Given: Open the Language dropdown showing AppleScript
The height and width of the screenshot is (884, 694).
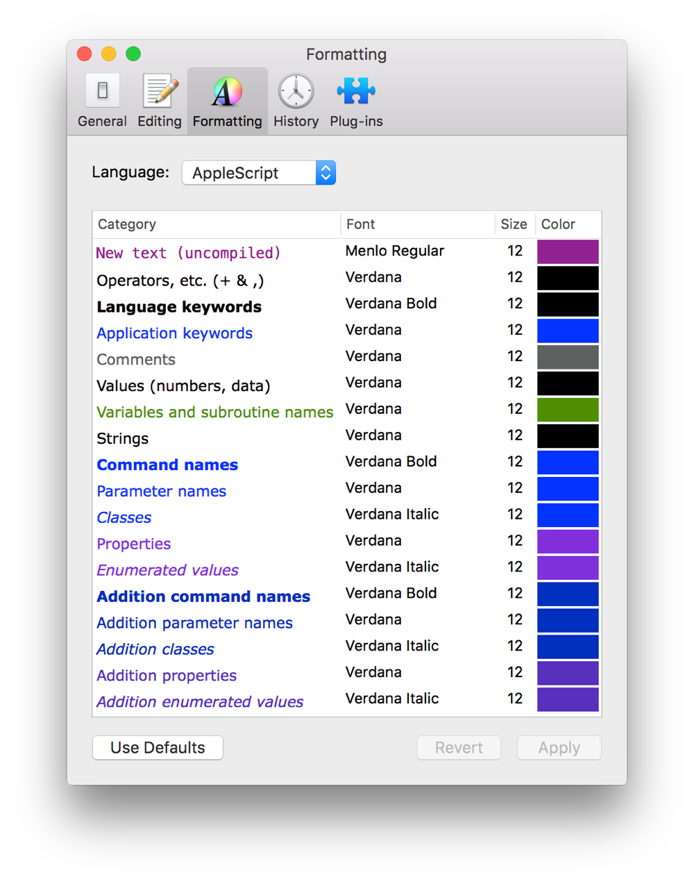Looking at the screenshot, I should [258, 172].
